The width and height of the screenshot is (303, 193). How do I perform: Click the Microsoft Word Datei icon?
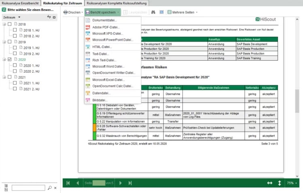coord(88,66)
